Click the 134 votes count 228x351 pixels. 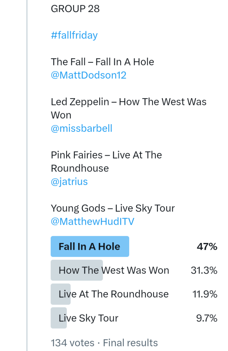[x=72, y=343]
